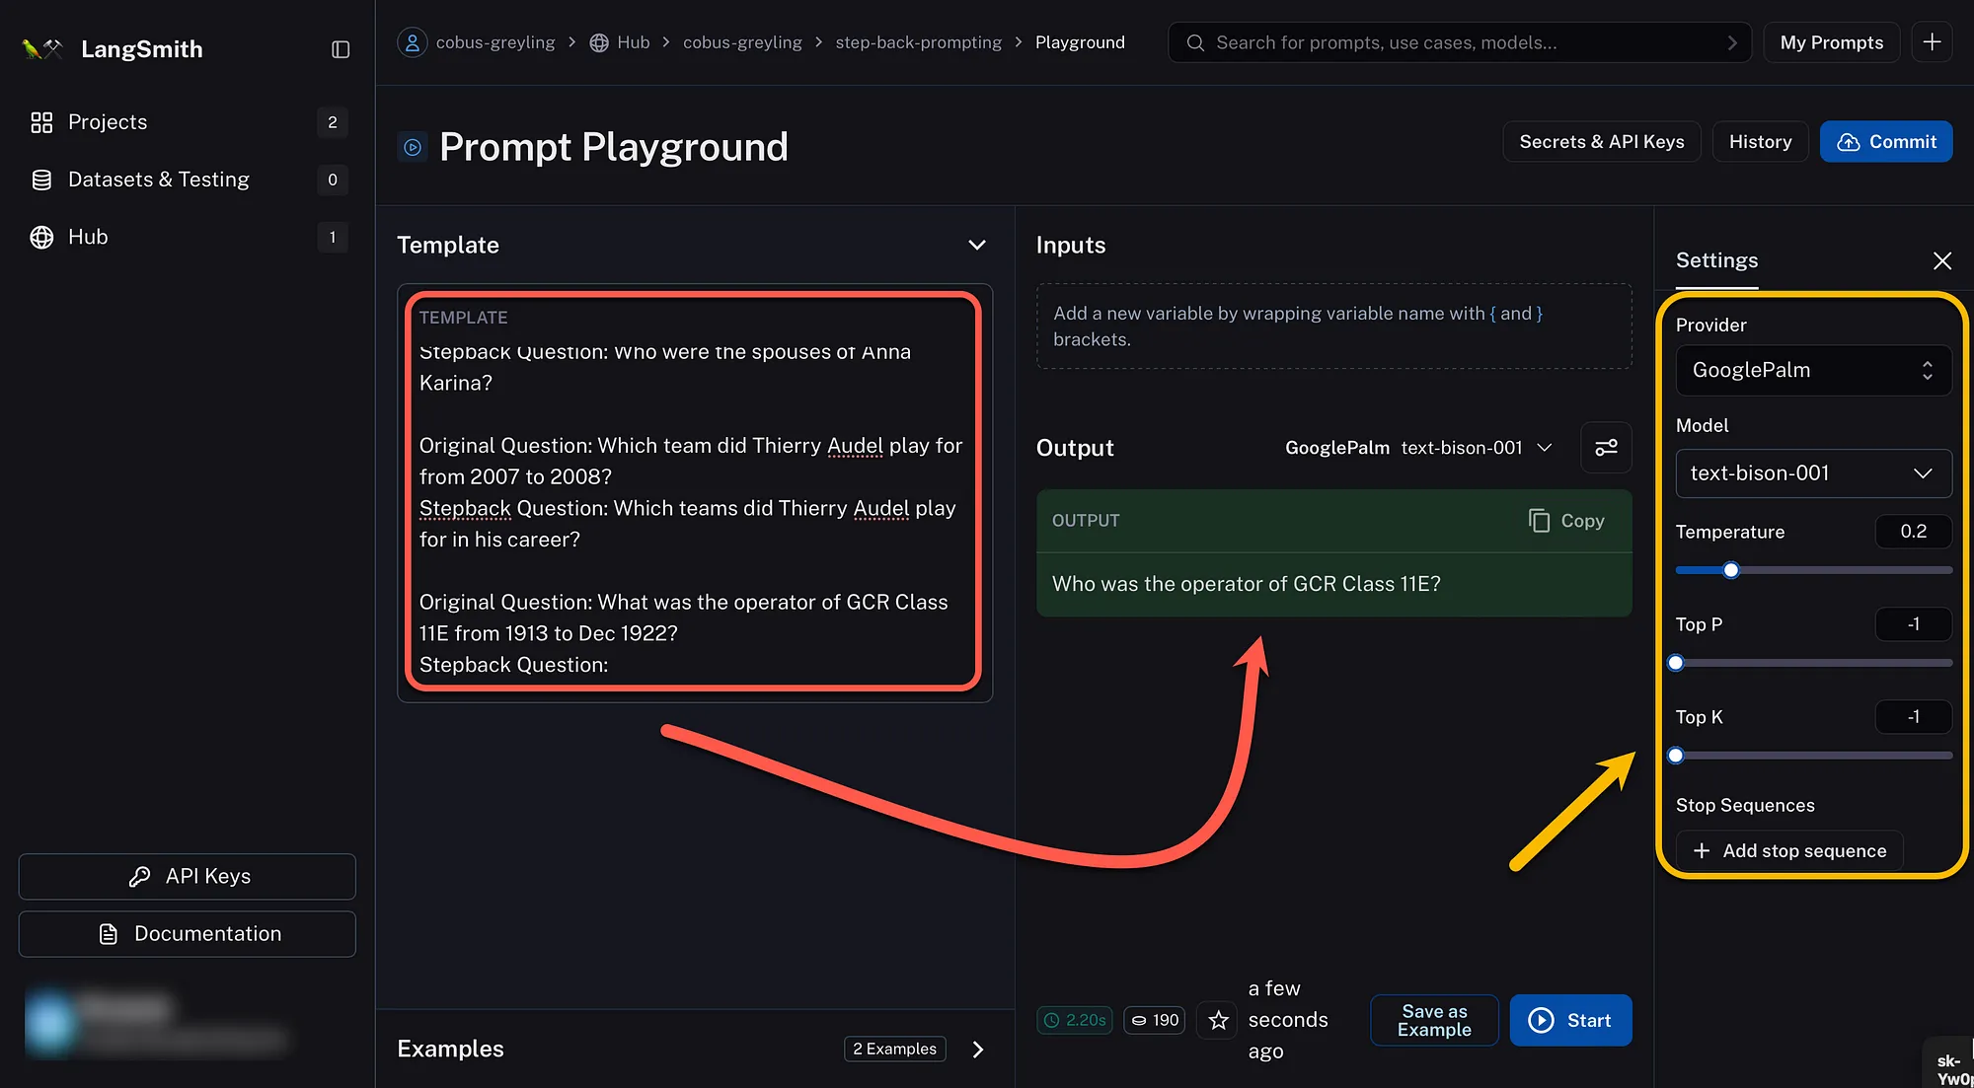Go to Hub in the sidebar

click(188, 237)
